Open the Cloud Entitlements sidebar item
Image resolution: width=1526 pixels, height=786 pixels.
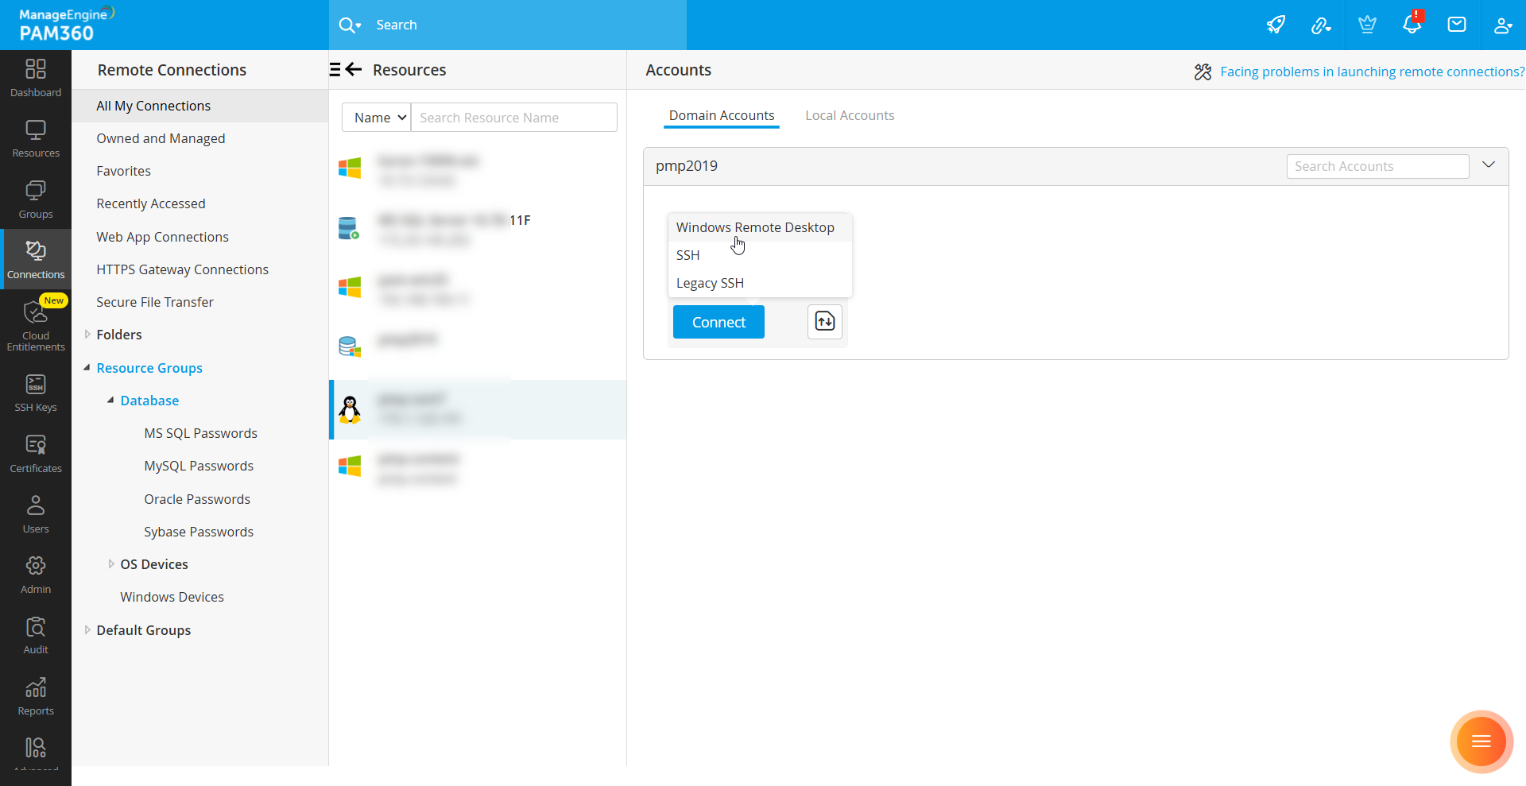tap(35, 324)
